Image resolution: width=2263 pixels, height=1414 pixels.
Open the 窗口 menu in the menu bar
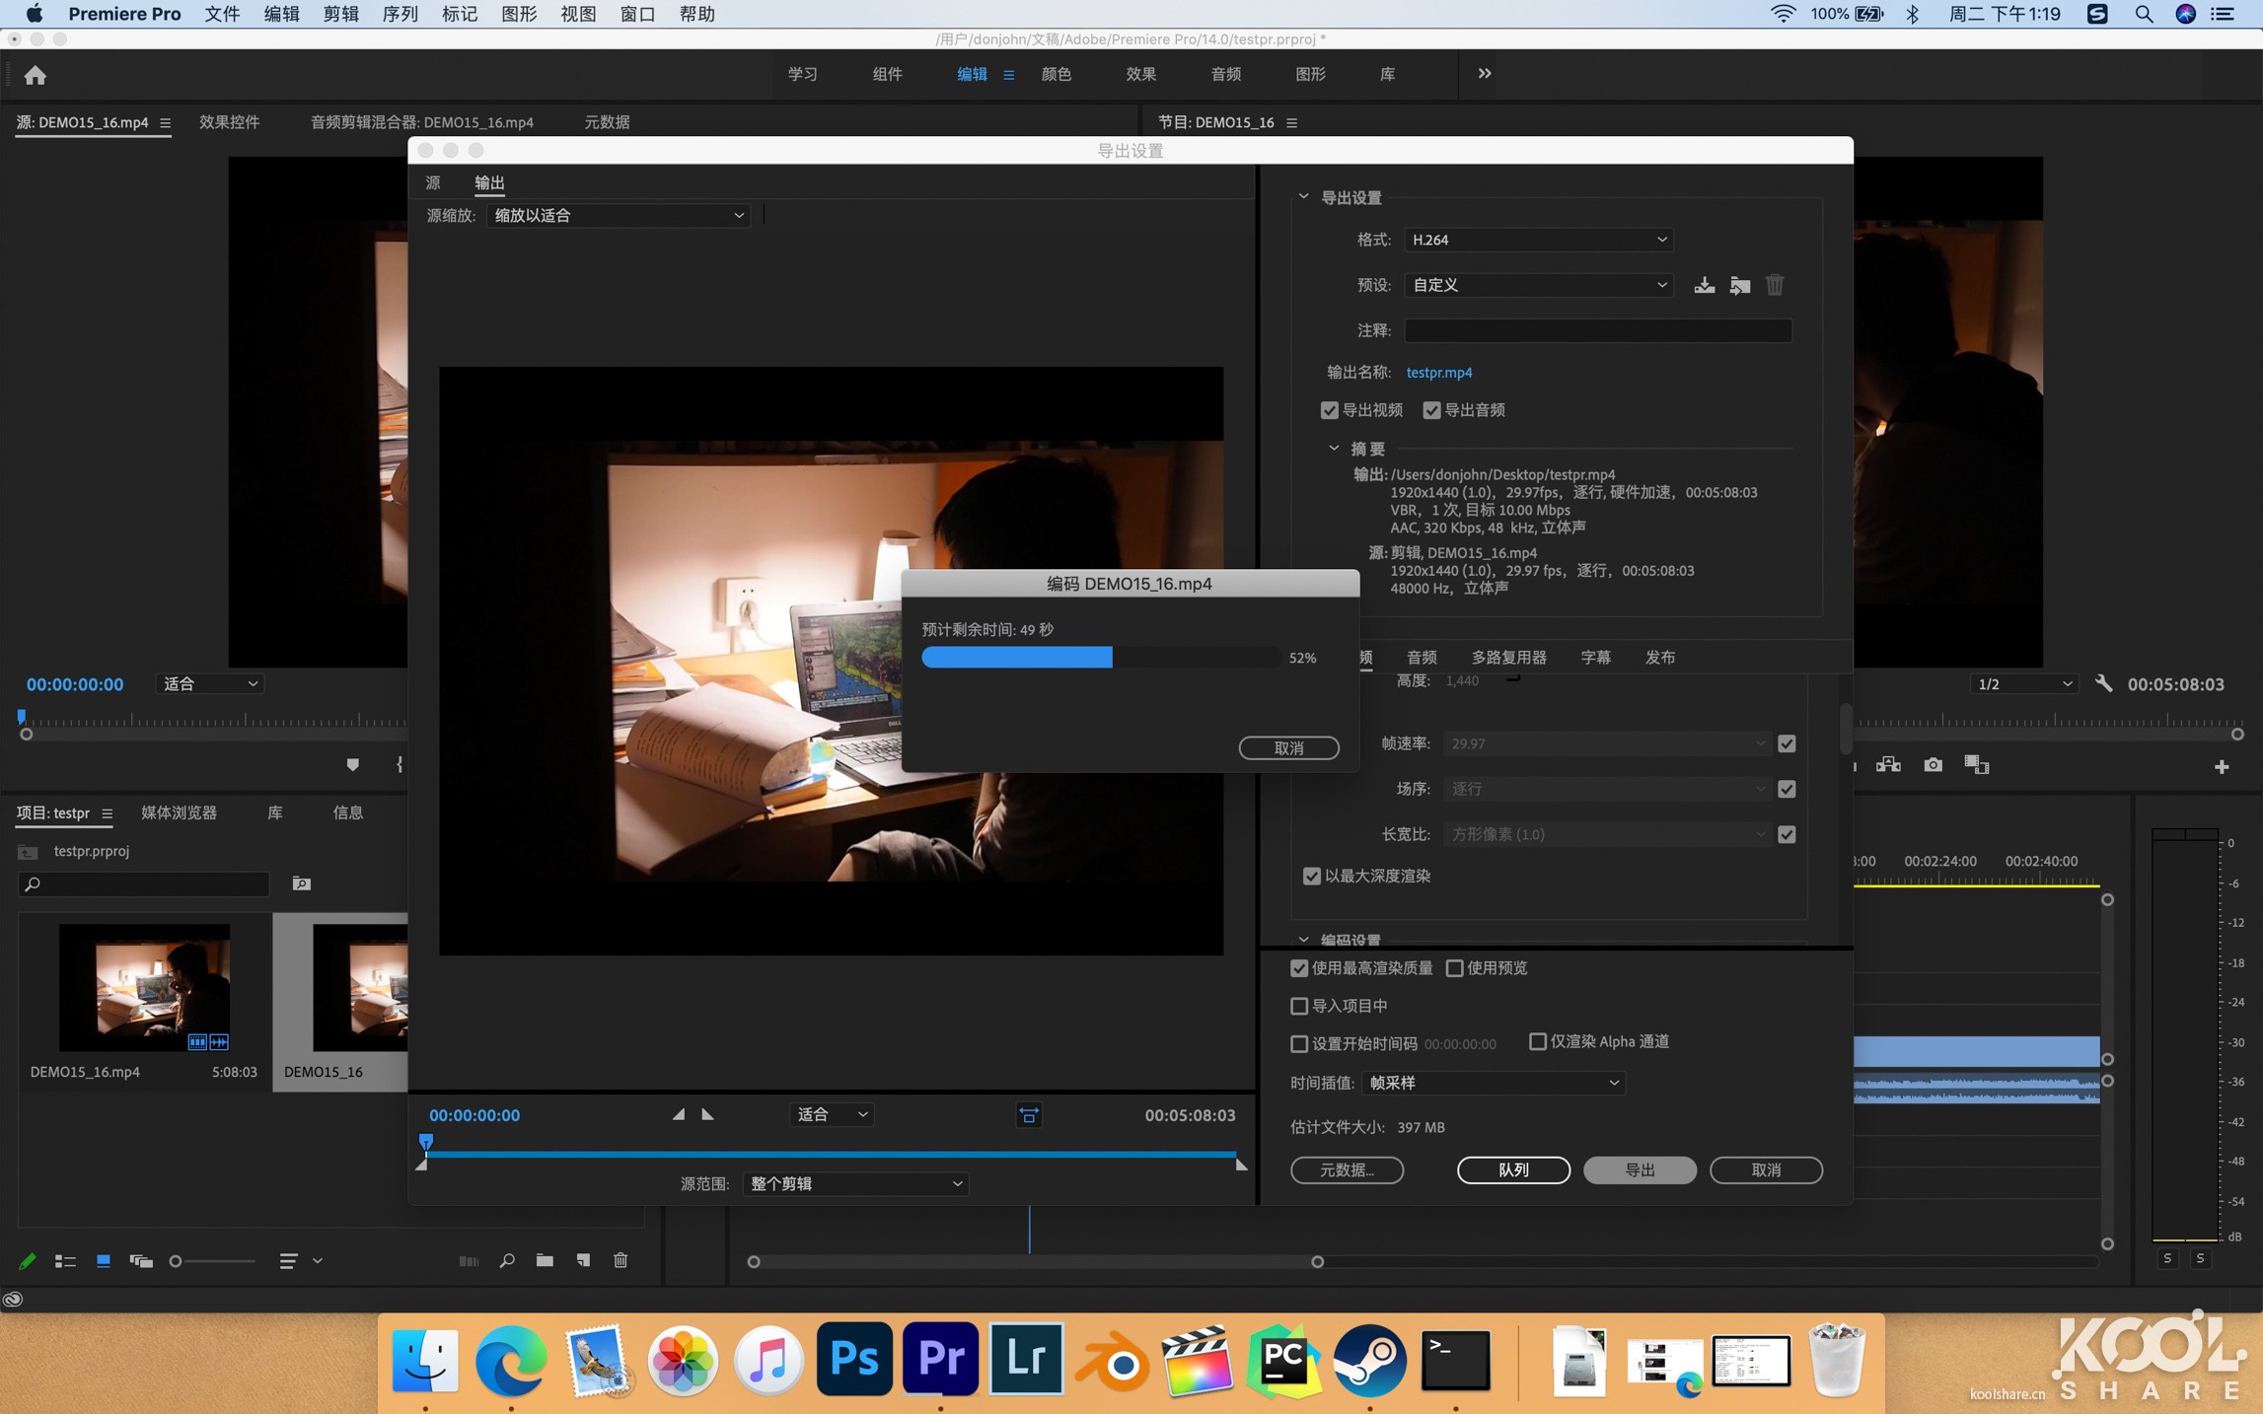(637, 14)
